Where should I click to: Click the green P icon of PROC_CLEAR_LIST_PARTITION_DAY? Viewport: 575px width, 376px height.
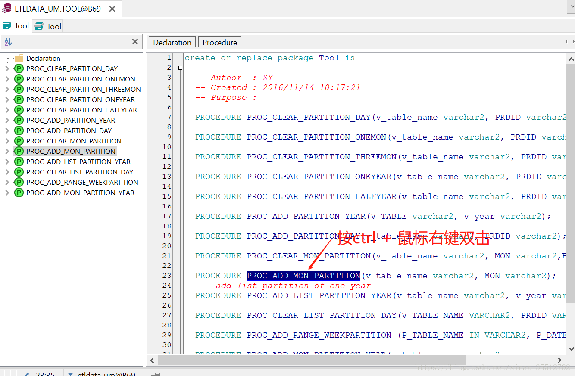pos(19,172)
